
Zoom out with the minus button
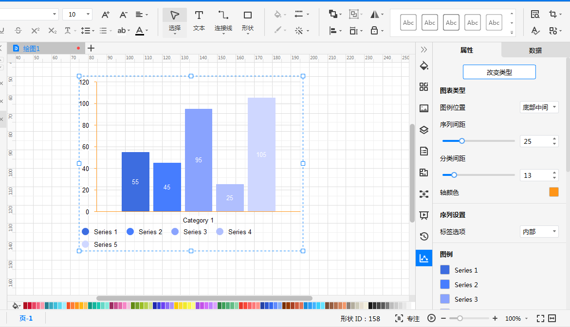(443, 318)
